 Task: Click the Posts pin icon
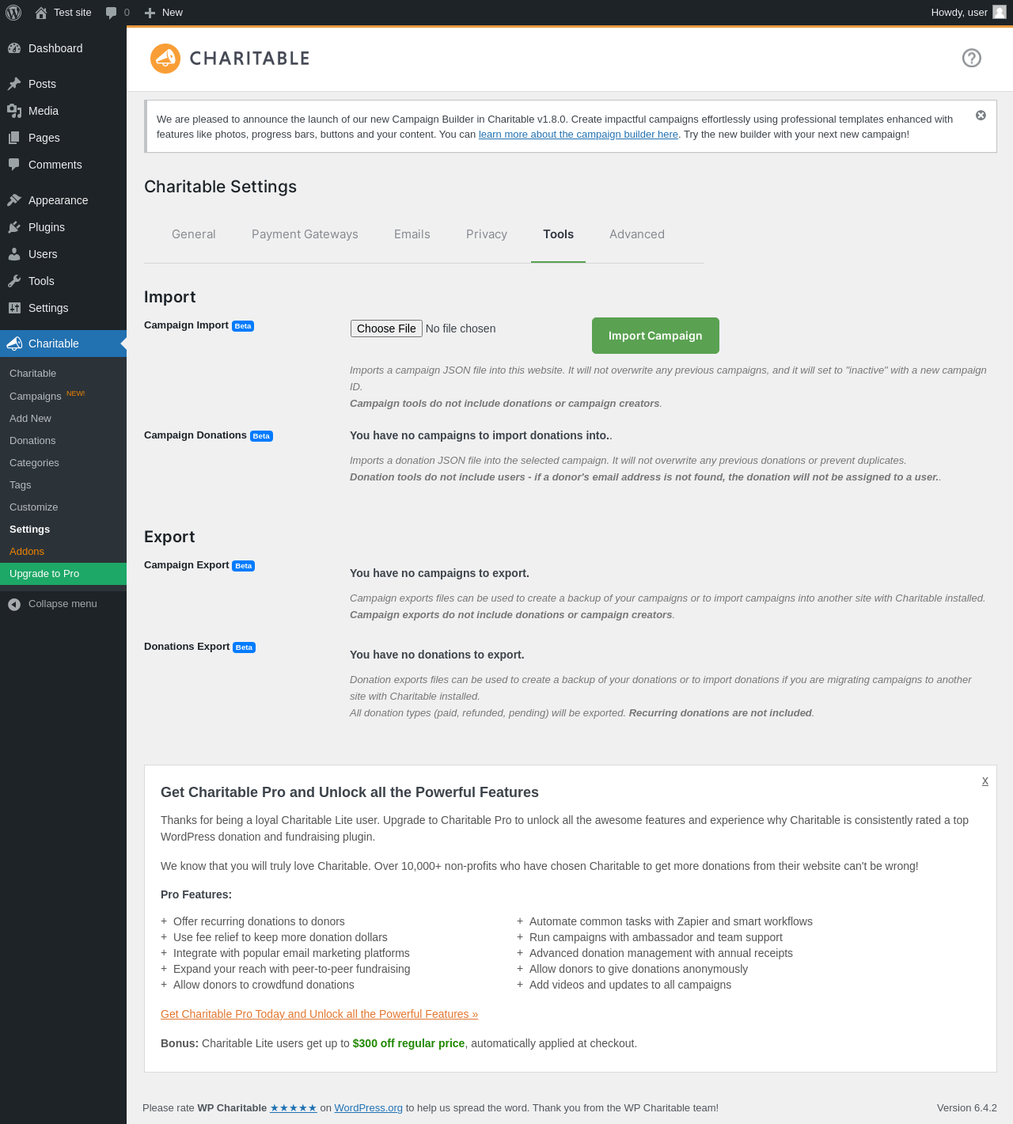coord(14,84)
